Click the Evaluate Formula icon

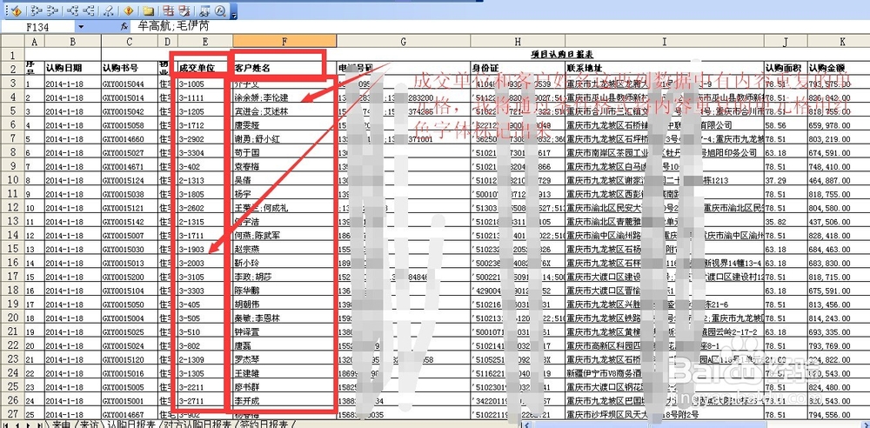pyautogui.click(x=220, y=11)
